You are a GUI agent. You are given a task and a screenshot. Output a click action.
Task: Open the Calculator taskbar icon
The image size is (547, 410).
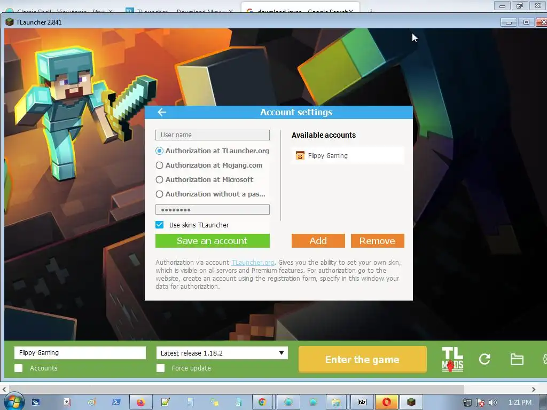190,403
